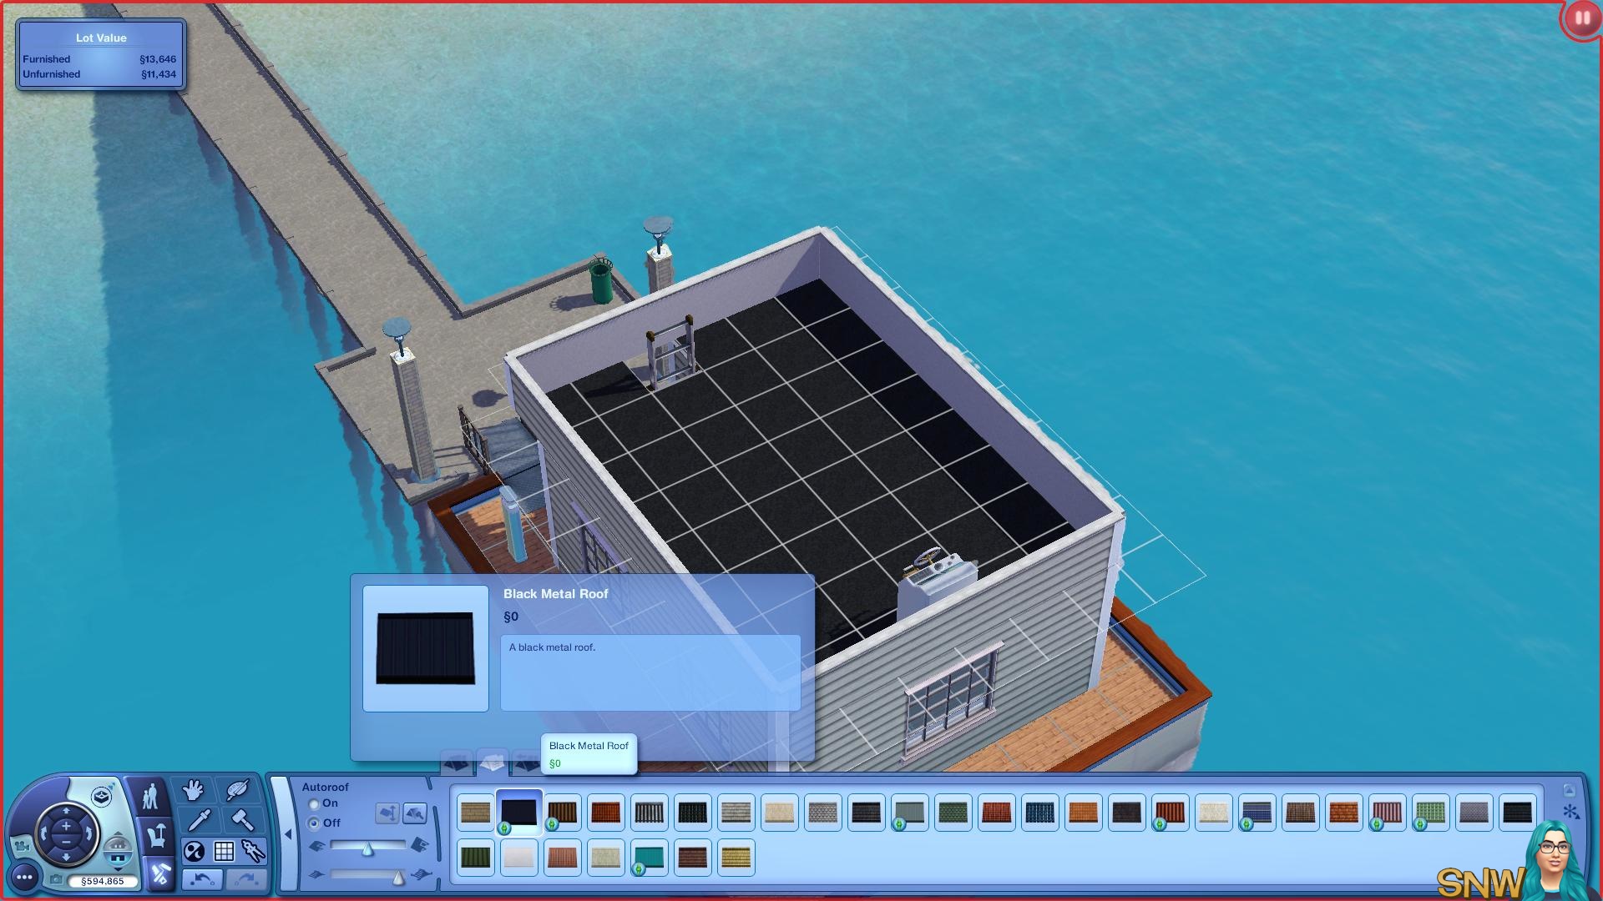Change wall view mode on house icon
The image size is (1603, 901).
118,851
